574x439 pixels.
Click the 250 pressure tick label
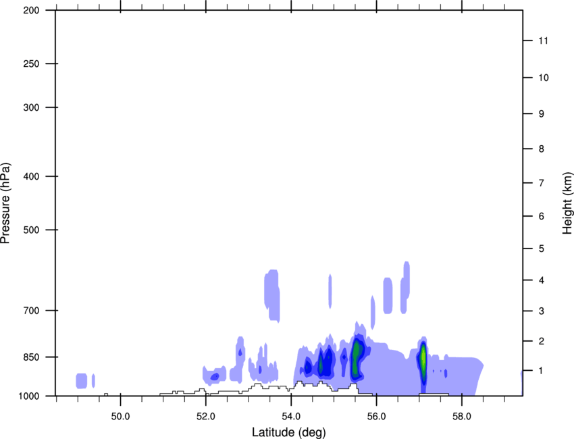point(31,63)
